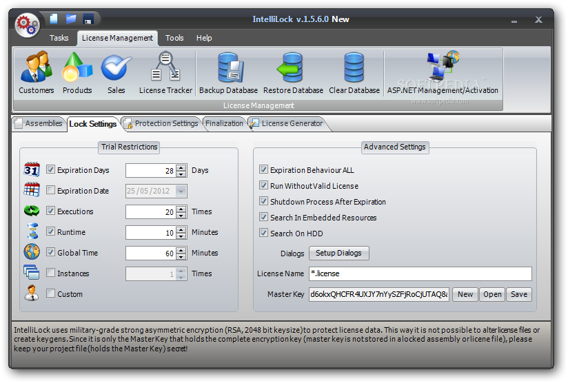568x383 pixels.
Task: Click the date grid icon beside Expiration Date
Action: point(32,189)
